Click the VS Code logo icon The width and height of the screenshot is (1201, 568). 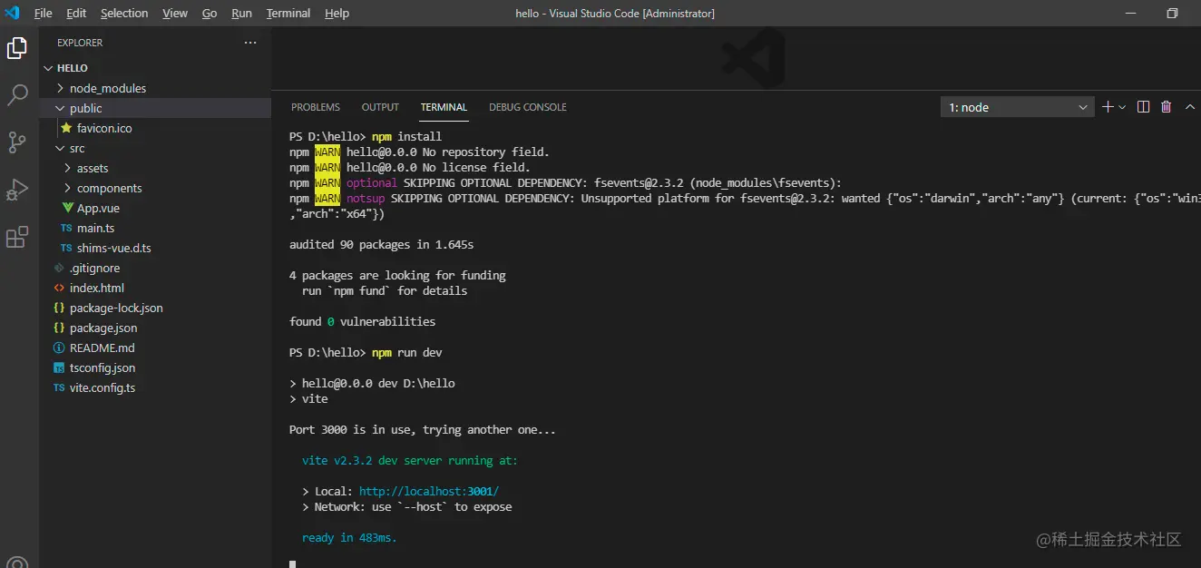(12, 13)
